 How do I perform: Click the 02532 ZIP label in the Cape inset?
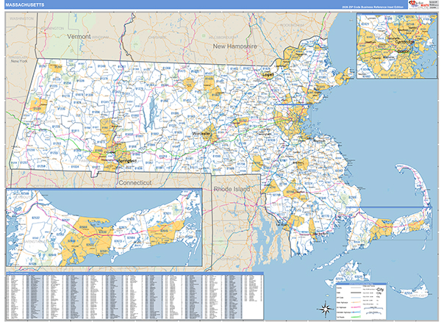(36, 218)
